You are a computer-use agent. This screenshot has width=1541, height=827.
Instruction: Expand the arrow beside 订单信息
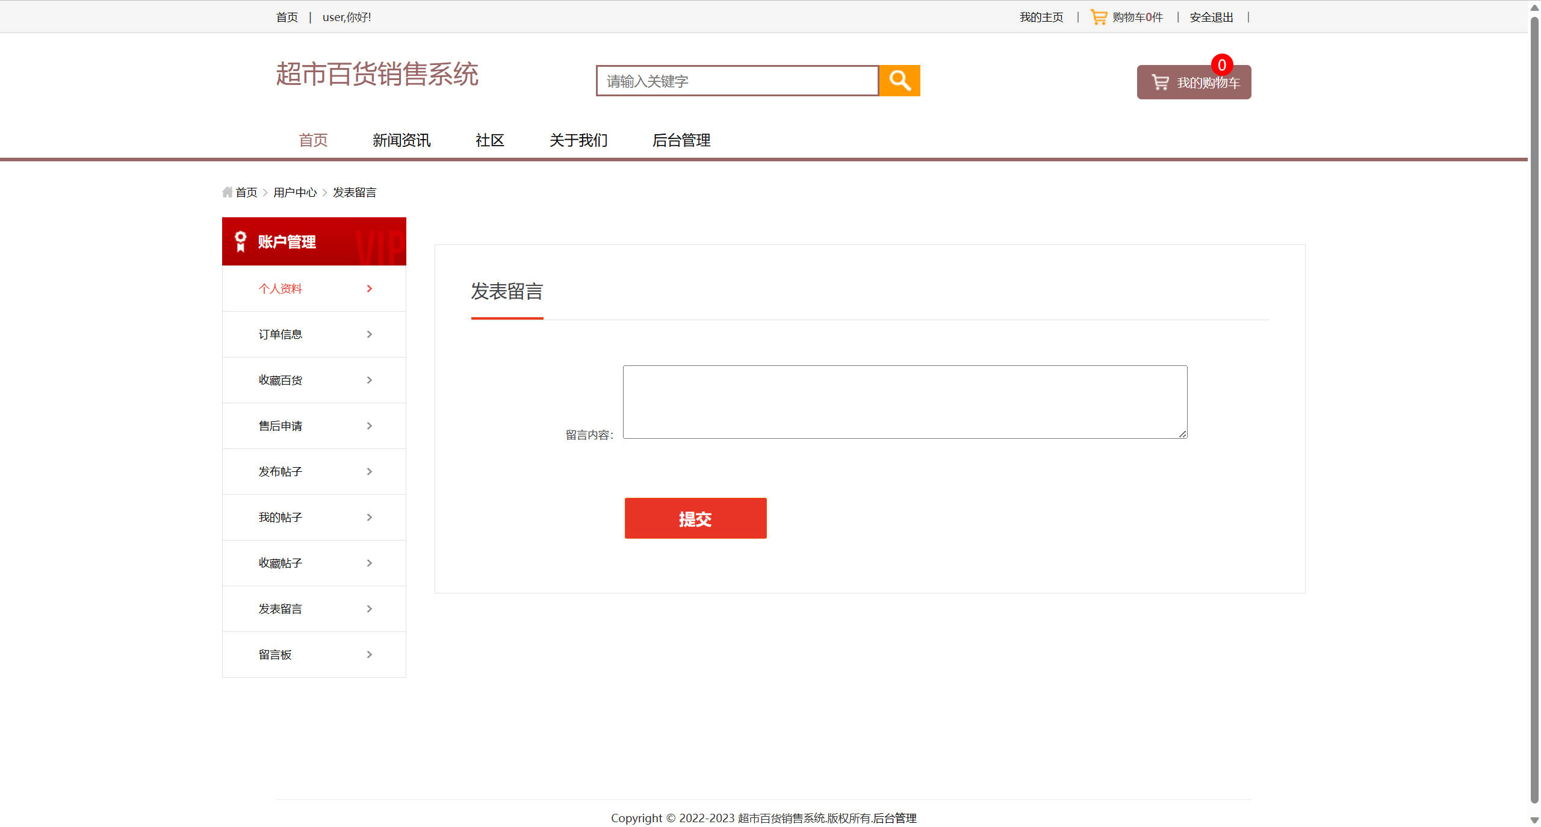[x=369, y=334]
